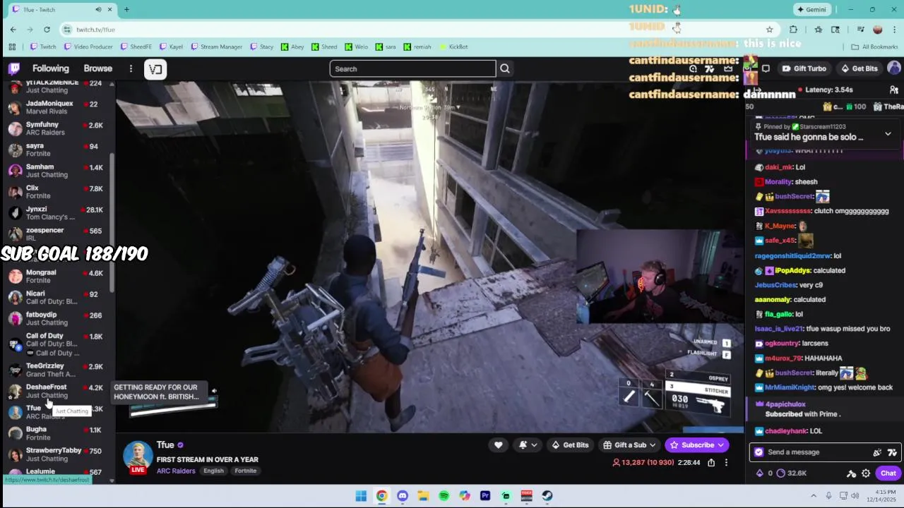Open the Following tab
The width and height of the screenshot is (904, 508).
click(x=51, y=68)
